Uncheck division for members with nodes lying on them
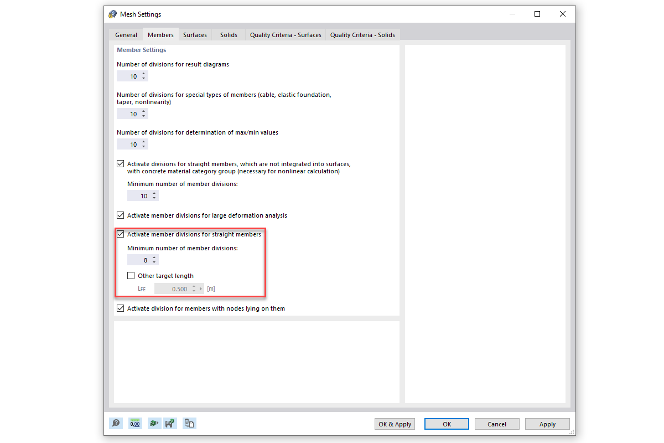This screenshot has height=443, width=664. click(121, 308)
